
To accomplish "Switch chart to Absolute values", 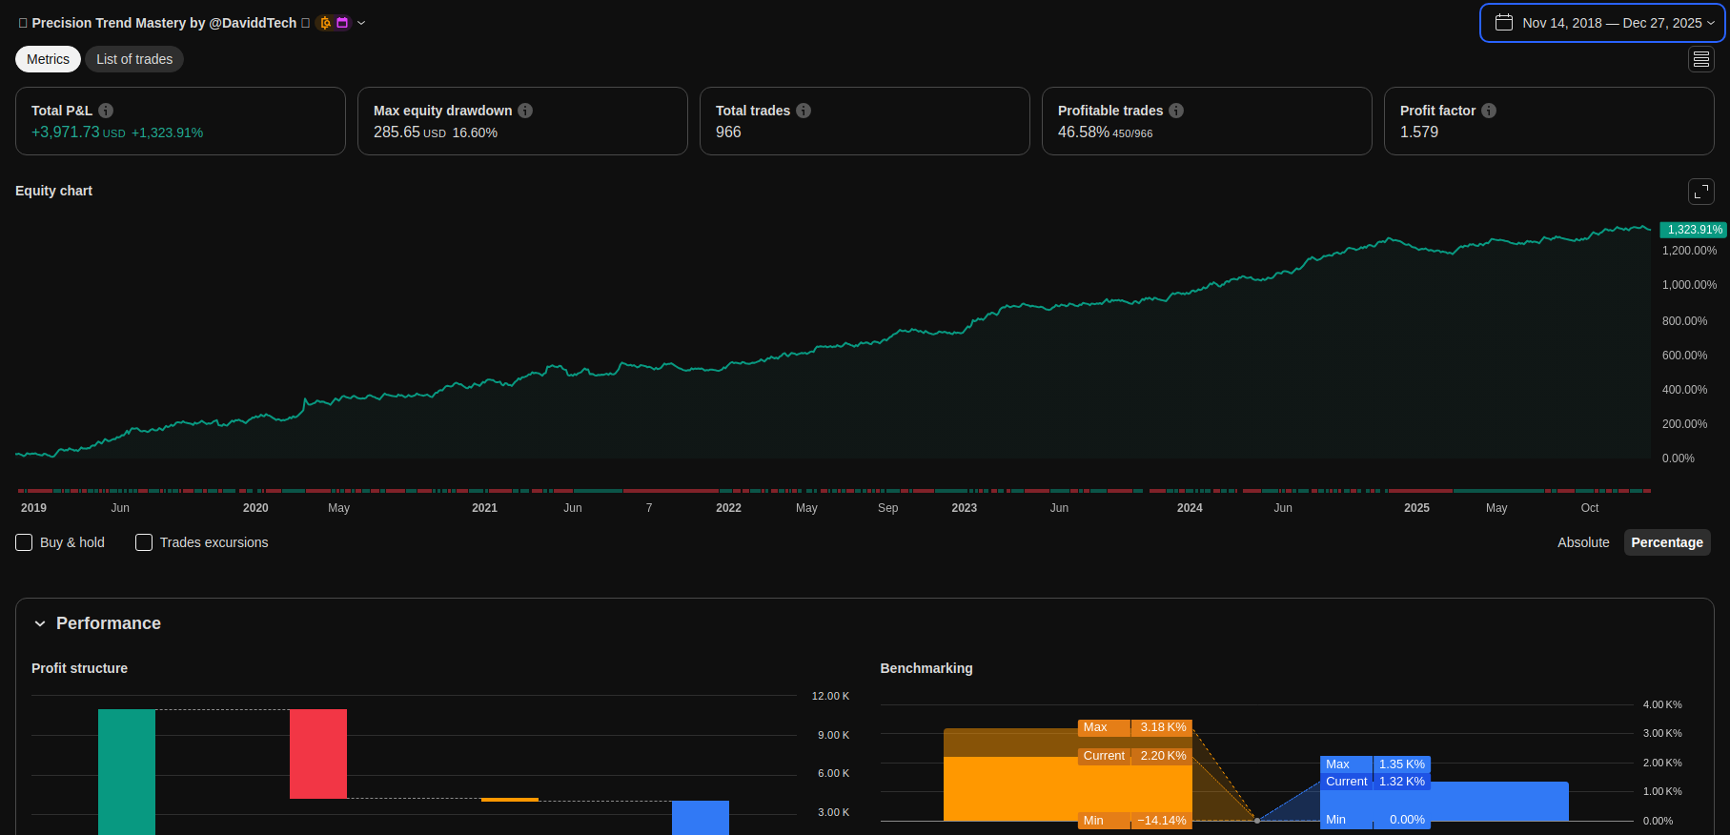I will click(x=1582, y=542).
